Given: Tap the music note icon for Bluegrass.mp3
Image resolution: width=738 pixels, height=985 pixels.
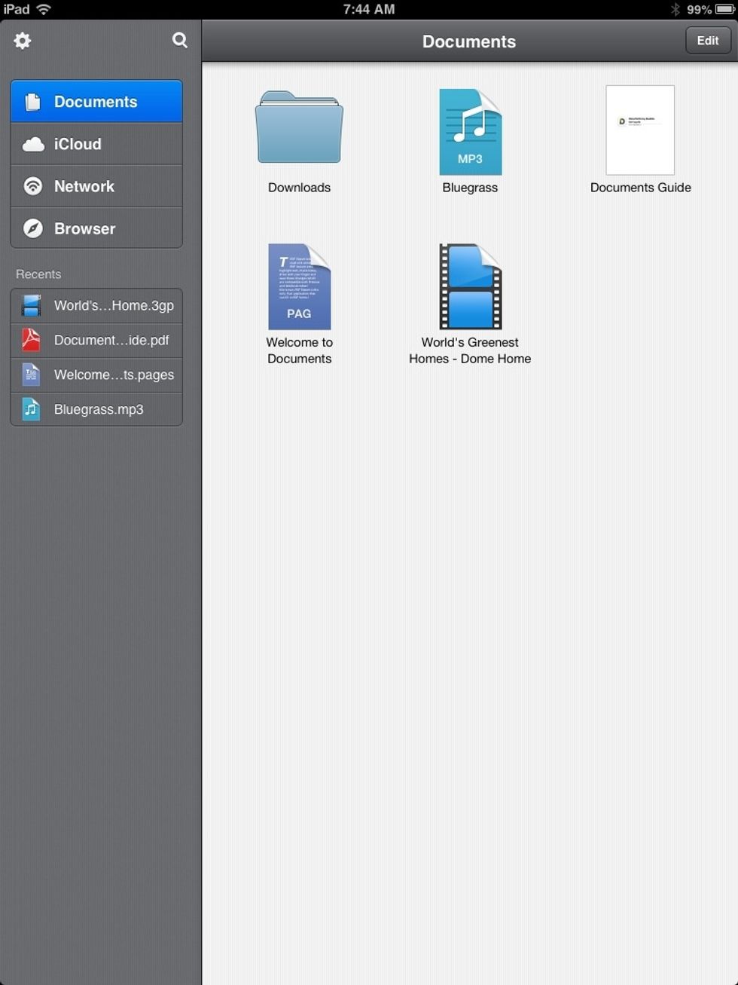Looking at the screenshot, I should tap(31, 409).
